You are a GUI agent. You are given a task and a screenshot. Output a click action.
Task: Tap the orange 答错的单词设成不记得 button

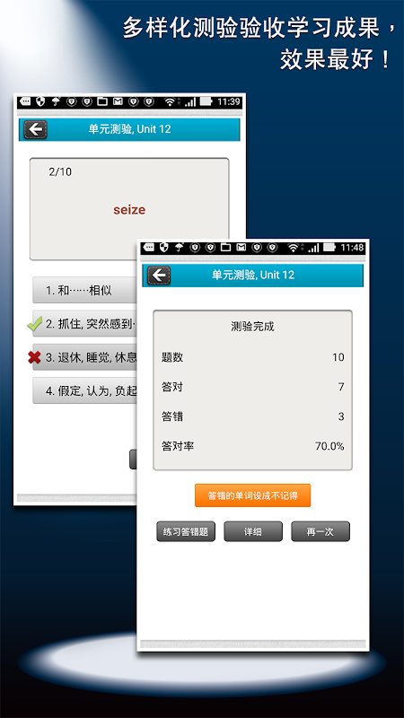(252, 495)
